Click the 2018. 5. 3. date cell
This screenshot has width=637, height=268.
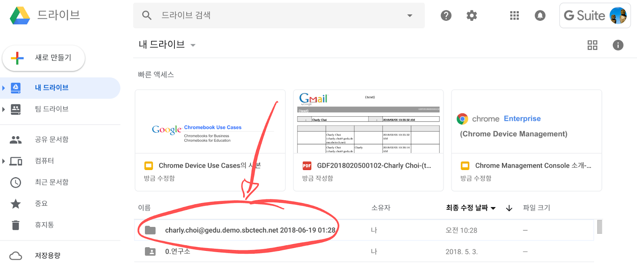coord(461,252)
